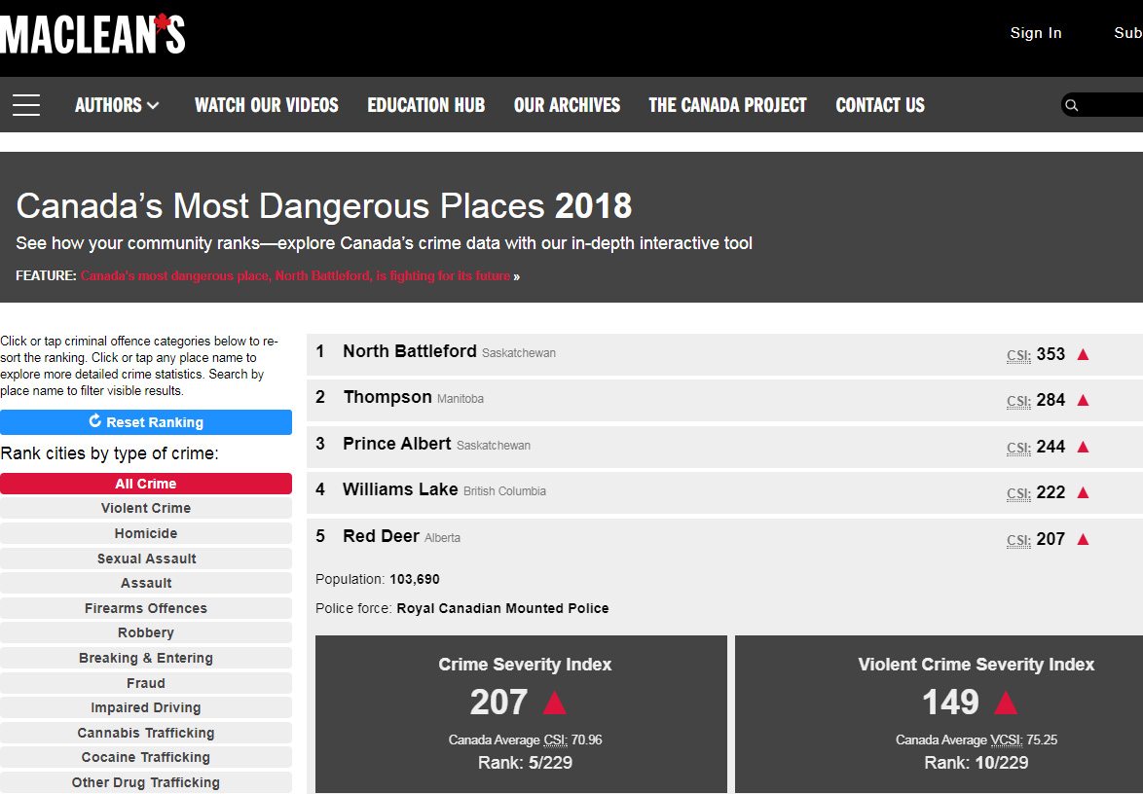The width and height of the screenshot is (1143, 794).
Task: Rank cities by Assault
Action: [x=146, y=583]
